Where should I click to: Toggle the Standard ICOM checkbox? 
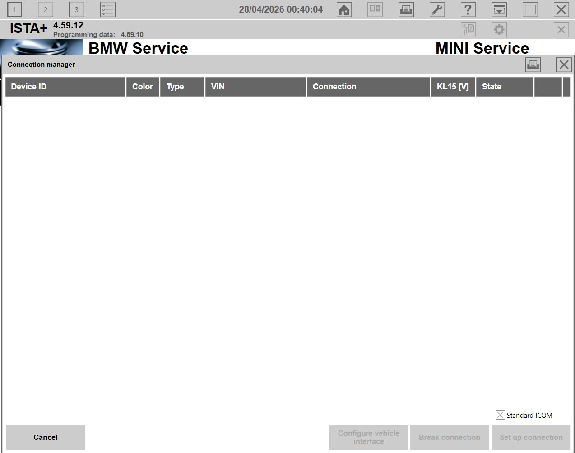click(500, 415)
